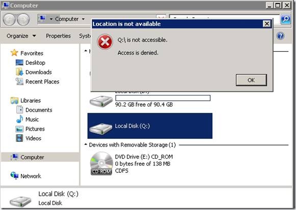Click the Computer breadcrumb in address bar
This screenshot has height=210, width=296.
click(67, 19)
